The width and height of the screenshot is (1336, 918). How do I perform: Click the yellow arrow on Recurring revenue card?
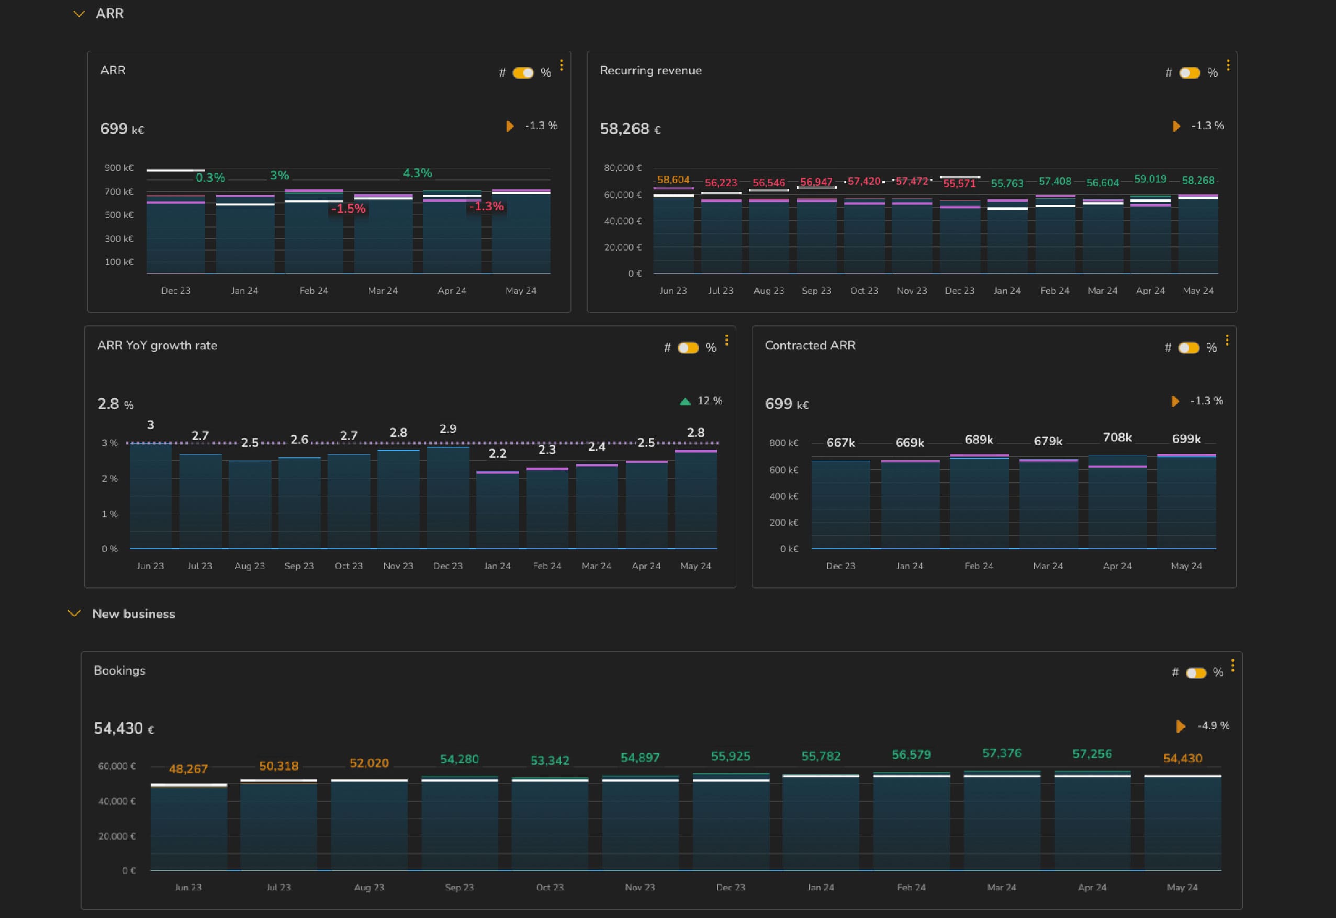coord(1175,126)
